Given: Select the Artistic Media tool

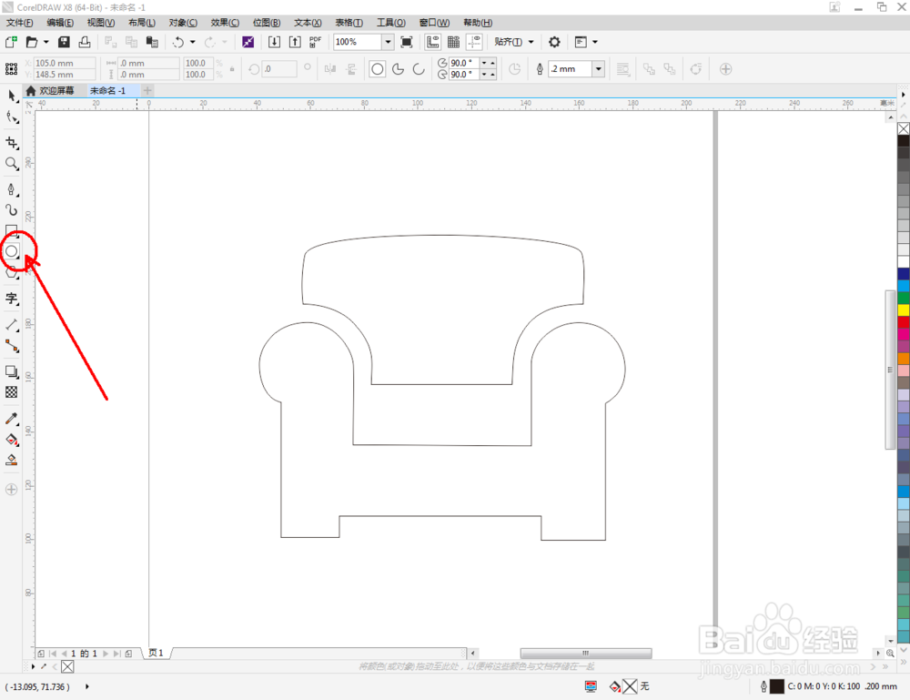Looking at the screenshot, I should tap(12, 209).
